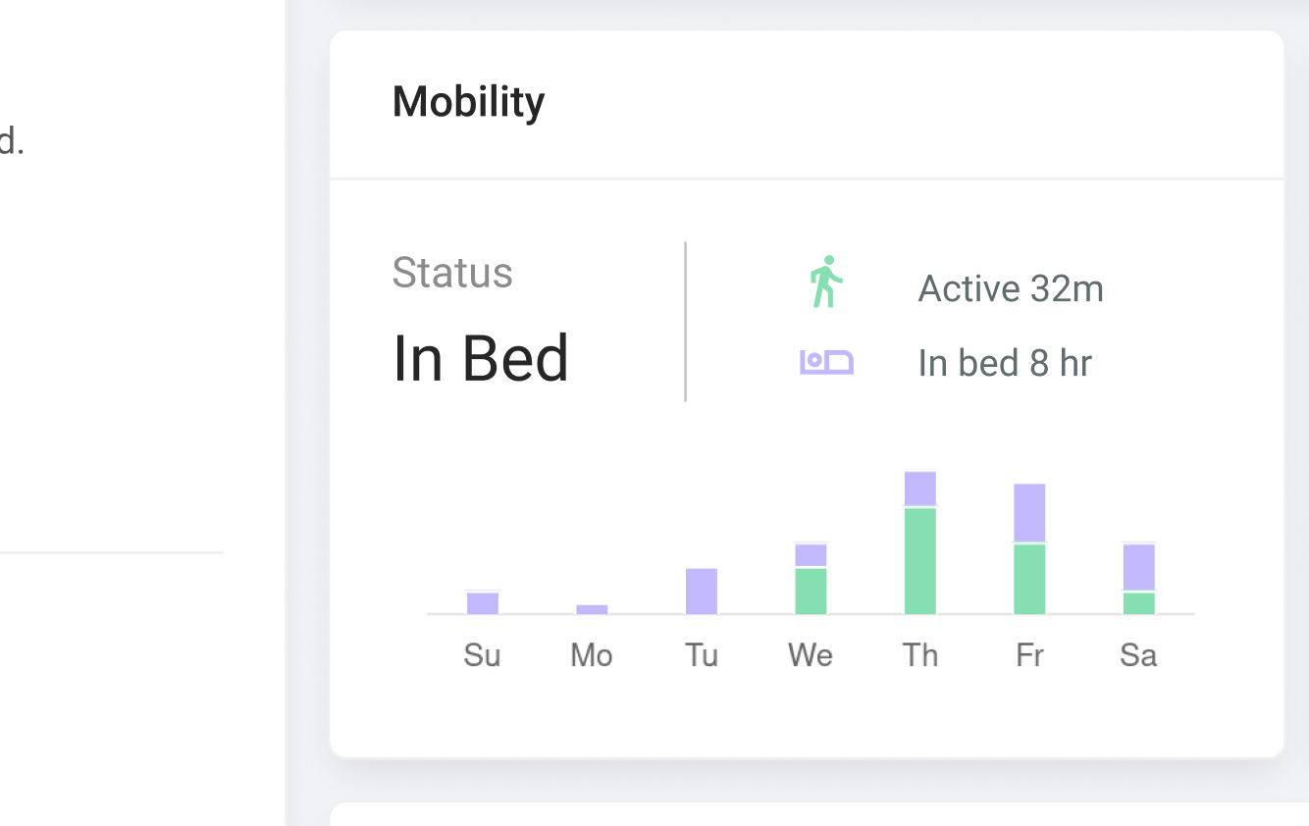This screenshot has height=826, width=1309.
Task: Click Saturday's purple bar segment
Action: 1139,567
